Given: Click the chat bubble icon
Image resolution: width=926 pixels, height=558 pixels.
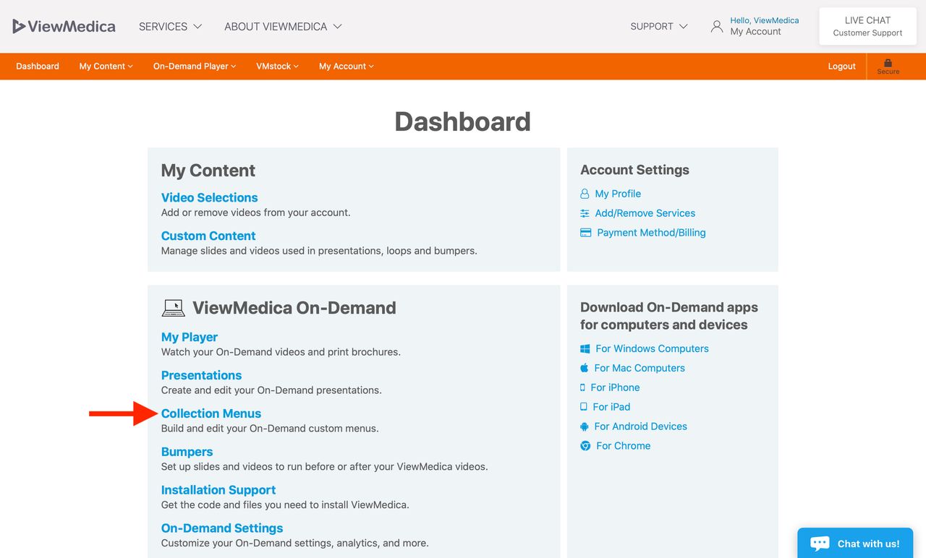Looking at the screenshot, I should (820, 544).
